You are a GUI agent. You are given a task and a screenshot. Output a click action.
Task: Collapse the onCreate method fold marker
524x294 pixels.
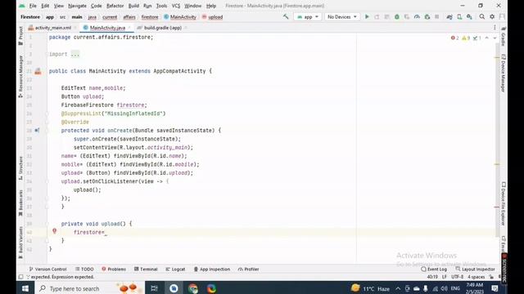coord(47,131)
